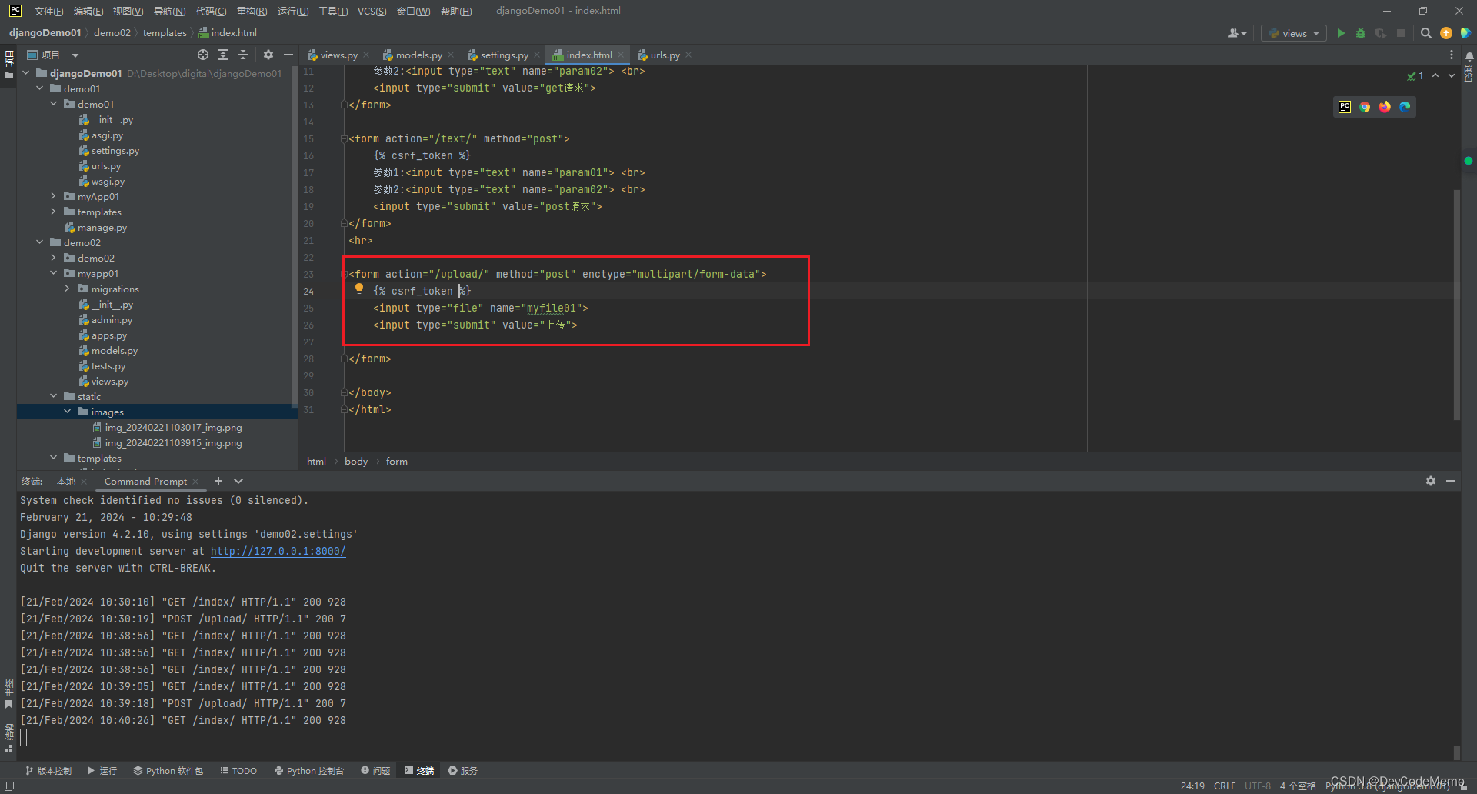Run the views configuration
The image size is (1477, 794).
coord(1341,33)
